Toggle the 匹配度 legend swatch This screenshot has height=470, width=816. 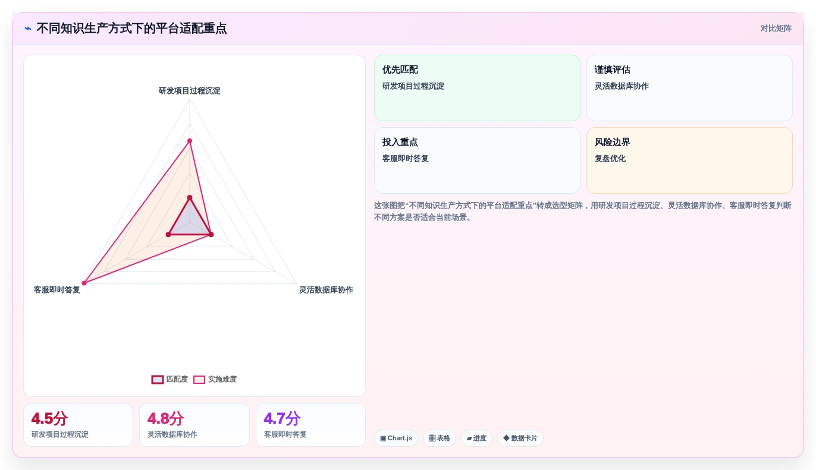pos(158,380)
